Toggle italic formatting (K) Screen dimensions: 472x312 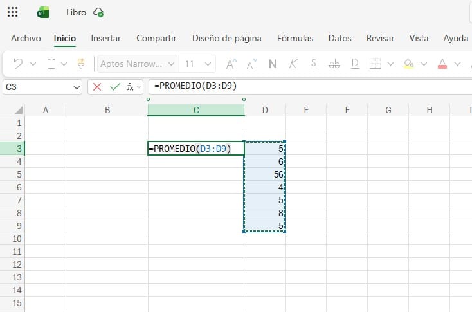click(x=293, y=64)
